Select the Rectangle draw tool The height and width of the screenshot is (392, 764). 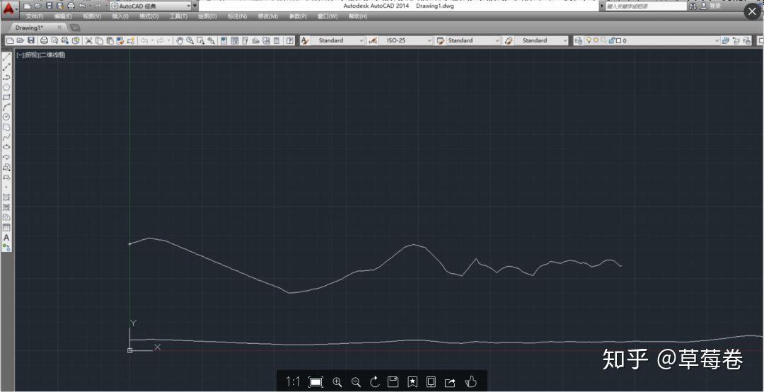[6, 97]
